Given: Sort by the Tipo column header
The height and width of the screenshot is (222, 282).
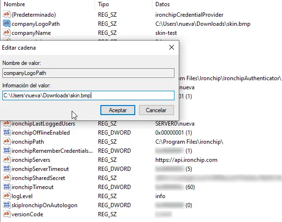Looking at the screenshot, I should (103, 4).
